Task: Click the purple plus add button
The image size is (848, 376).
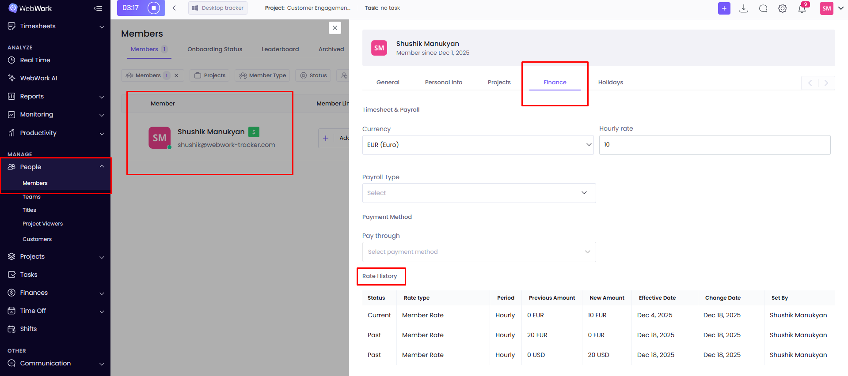Action: [724, 8]
